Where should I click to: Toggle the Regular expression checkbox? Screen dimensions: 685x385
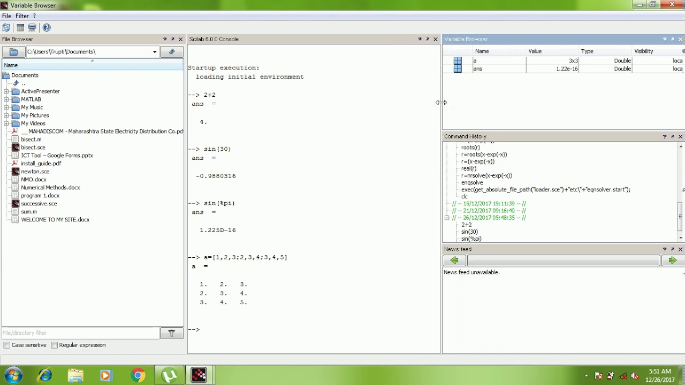pyautogui.click(x=55, y=345)
